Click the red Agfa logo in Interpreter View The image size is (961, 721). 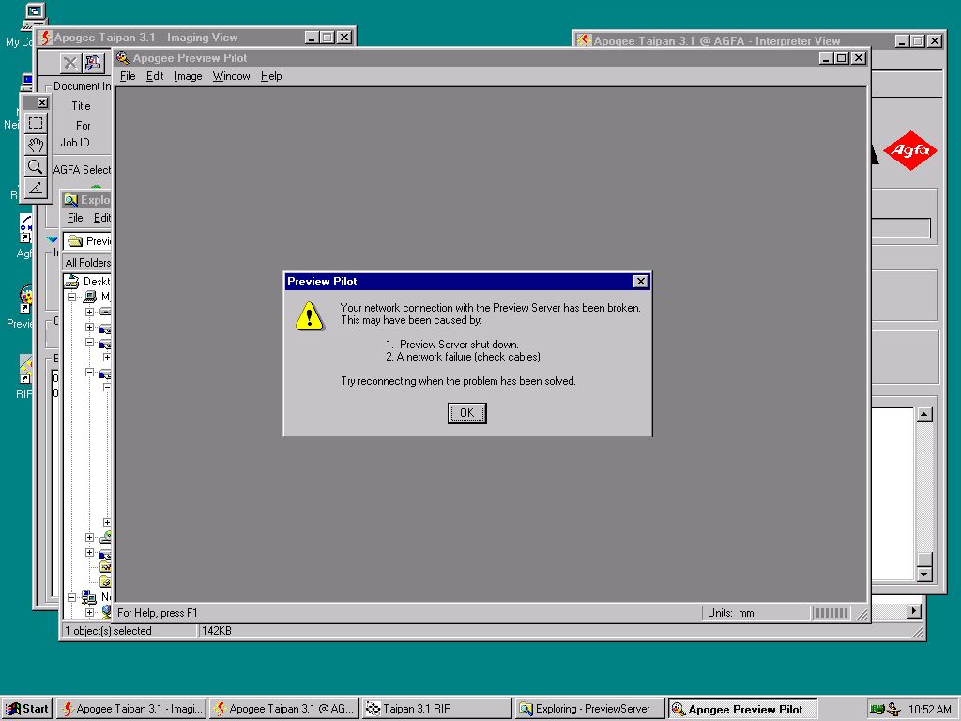[x=910, y=149]
